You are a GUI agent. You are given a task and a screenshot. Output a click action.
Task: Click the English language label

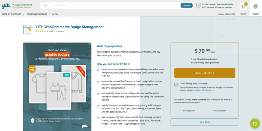[256, 14]
